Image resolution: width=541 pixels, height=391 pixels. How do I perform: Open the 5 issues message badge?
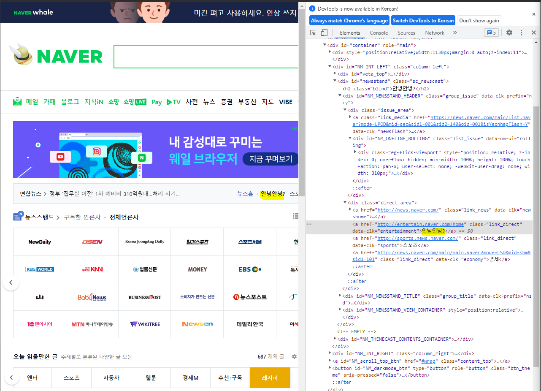(491, 33)
